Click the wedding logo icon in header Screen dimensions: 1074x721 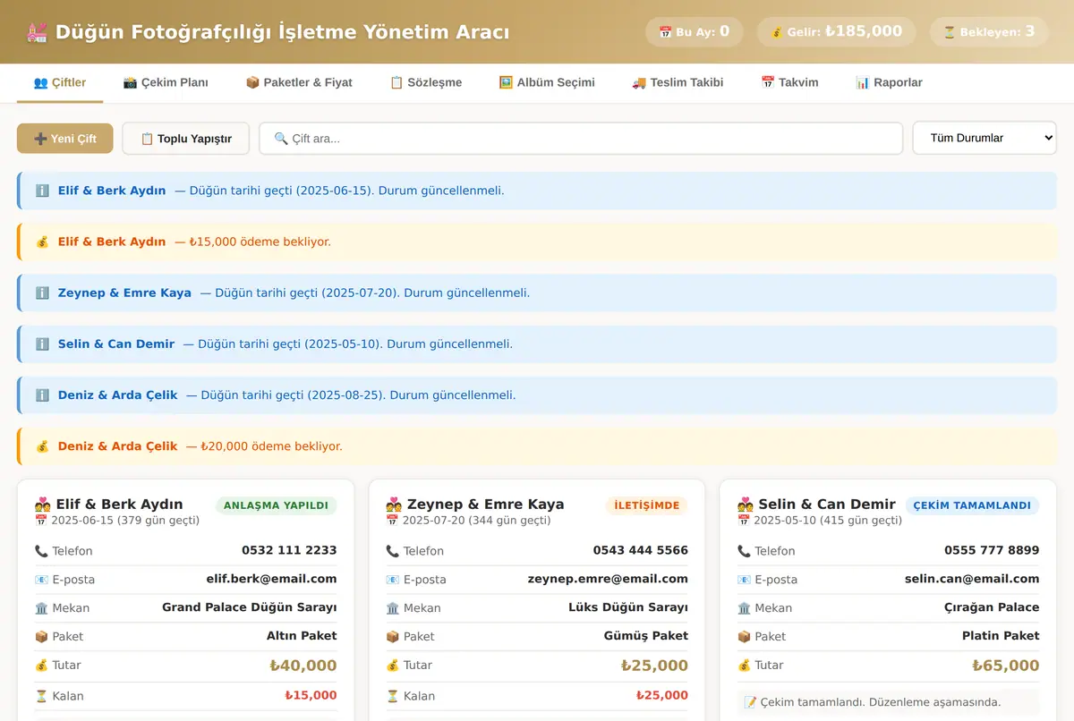pos(37,32)
